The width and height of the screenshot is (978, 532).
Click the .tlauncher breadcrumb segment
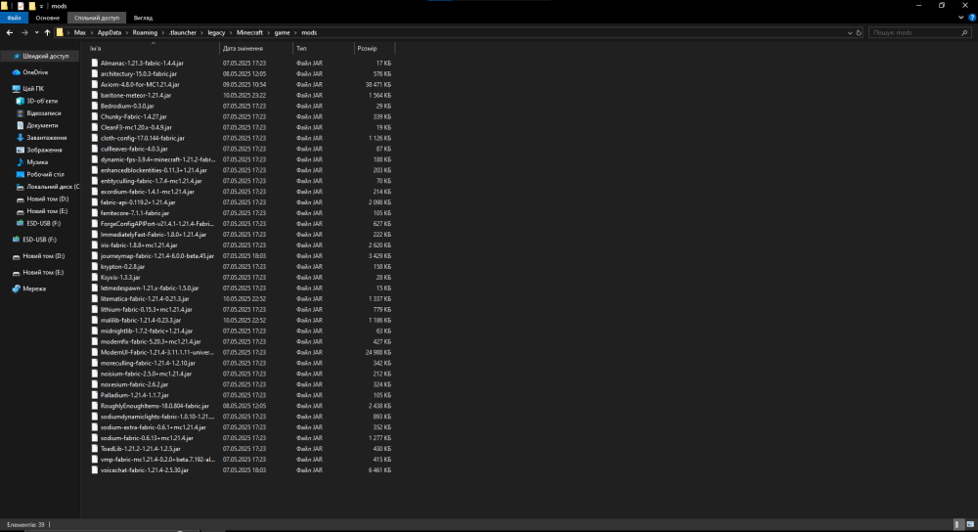tap(182, 32)
